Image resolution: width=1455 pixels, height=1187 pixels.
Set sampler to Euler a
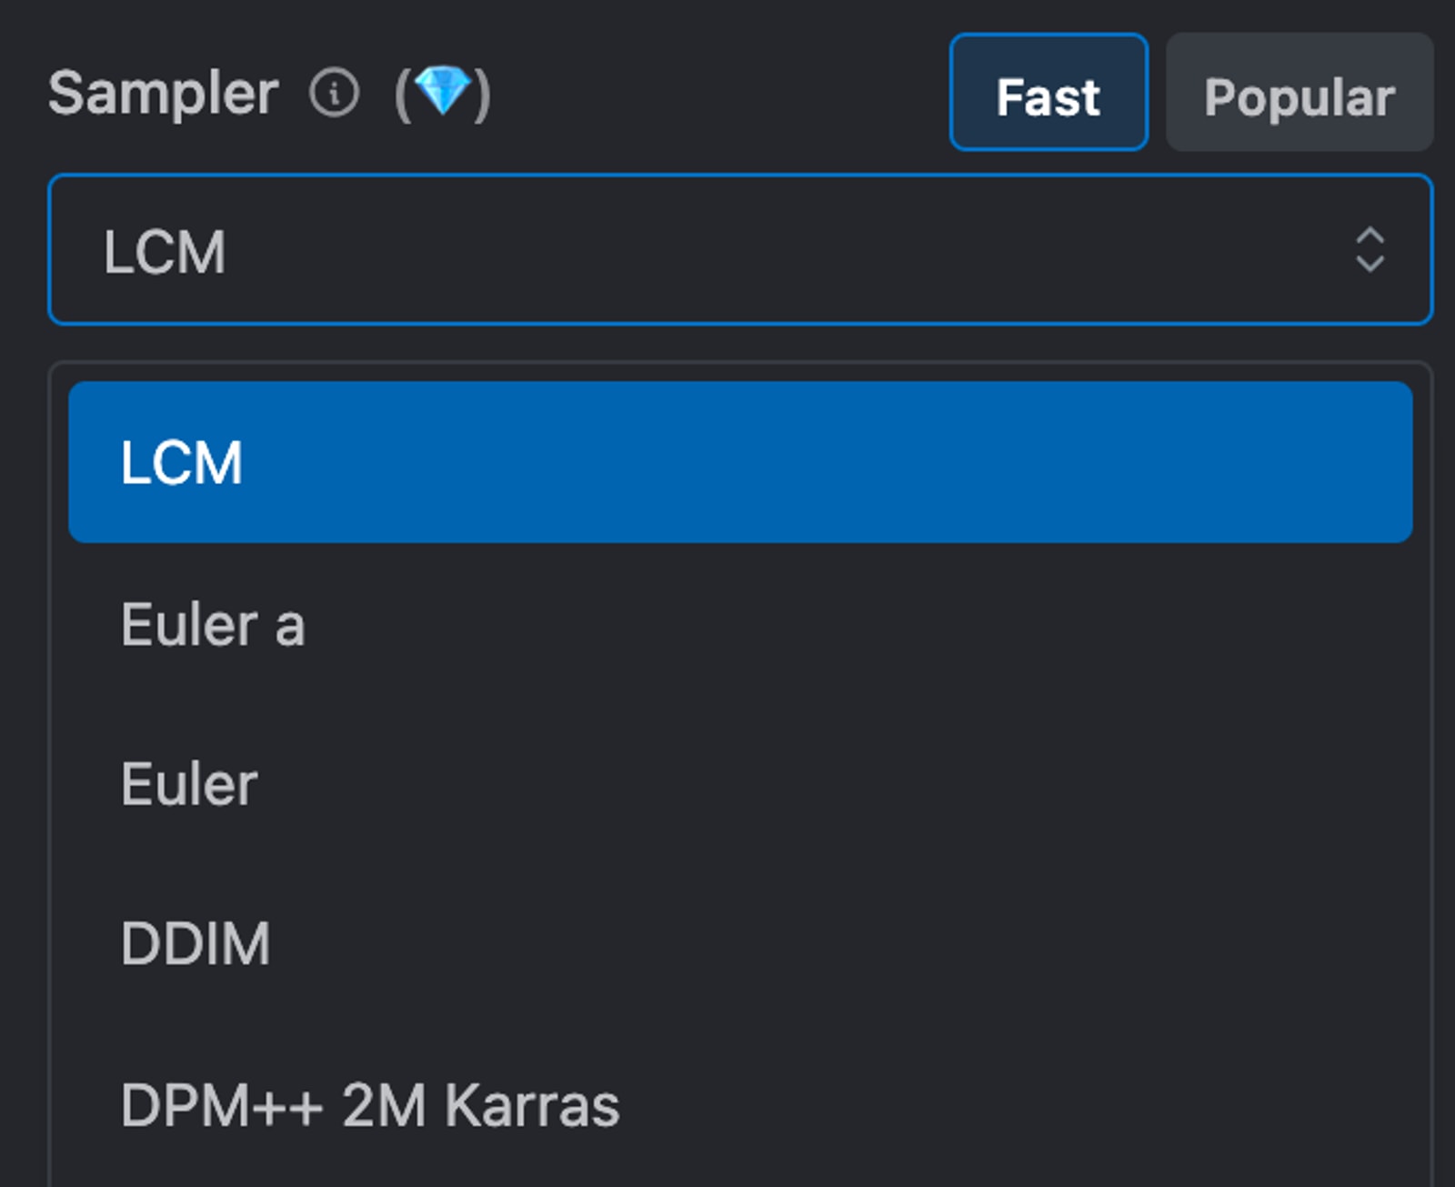pyautogui.click(x=213, y=624)
